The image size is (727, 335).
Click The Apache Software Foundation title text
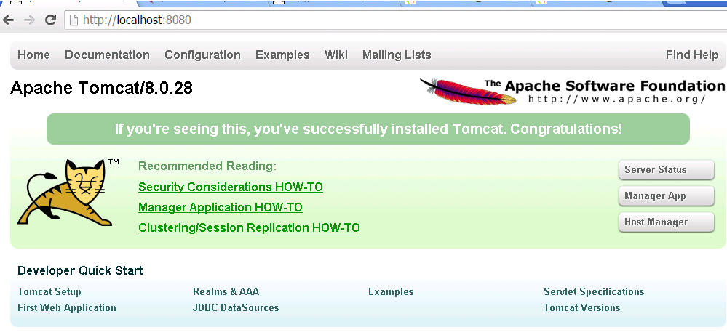point(605,86)
